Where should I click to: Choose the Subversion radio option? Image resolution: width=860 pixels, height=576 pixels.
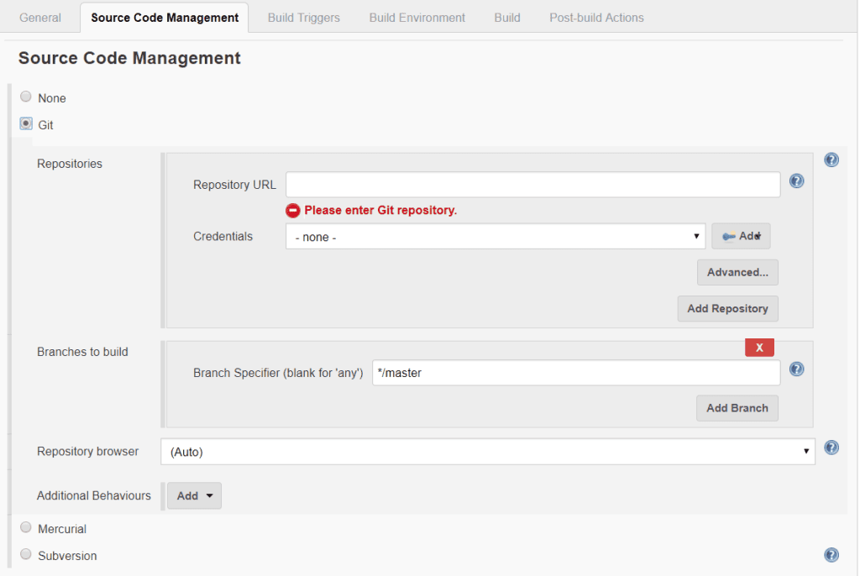tap(26, 555)
